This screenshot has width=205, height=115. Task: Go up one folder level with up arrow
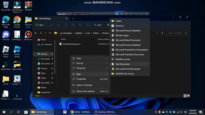coord(50,33)
